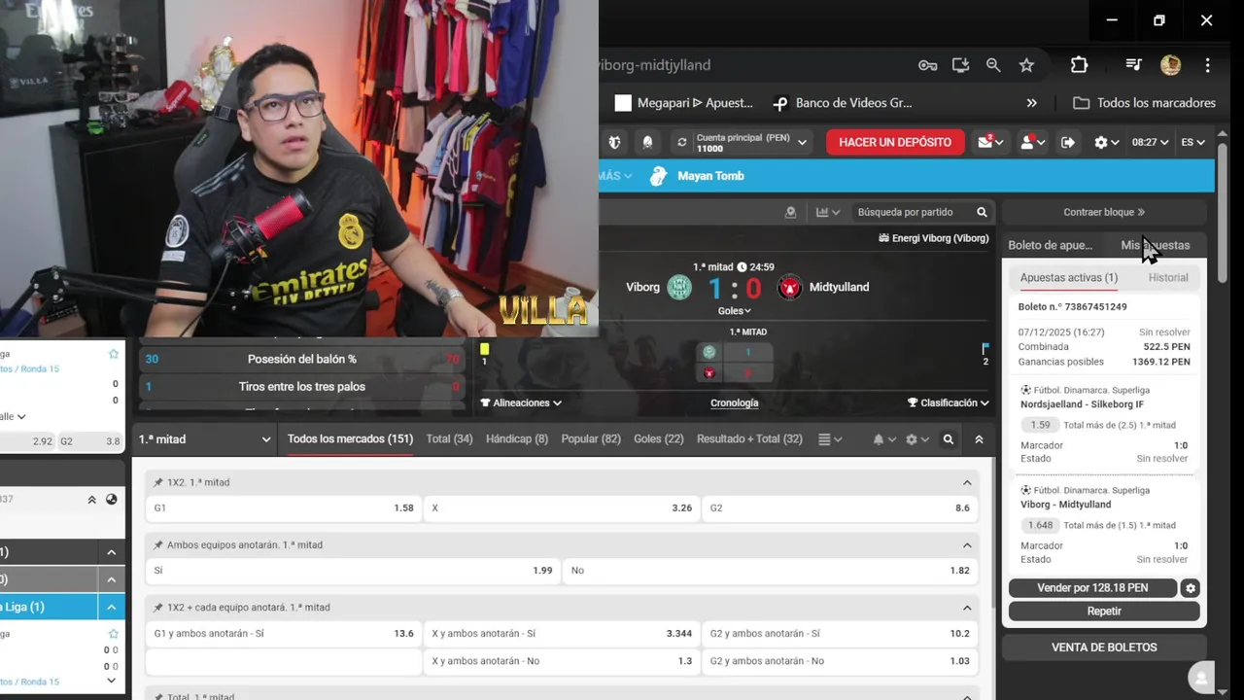Screen dimensions: 1244x700
Task: Click the Búsqueda por partido search field
Action: (912, 212)
